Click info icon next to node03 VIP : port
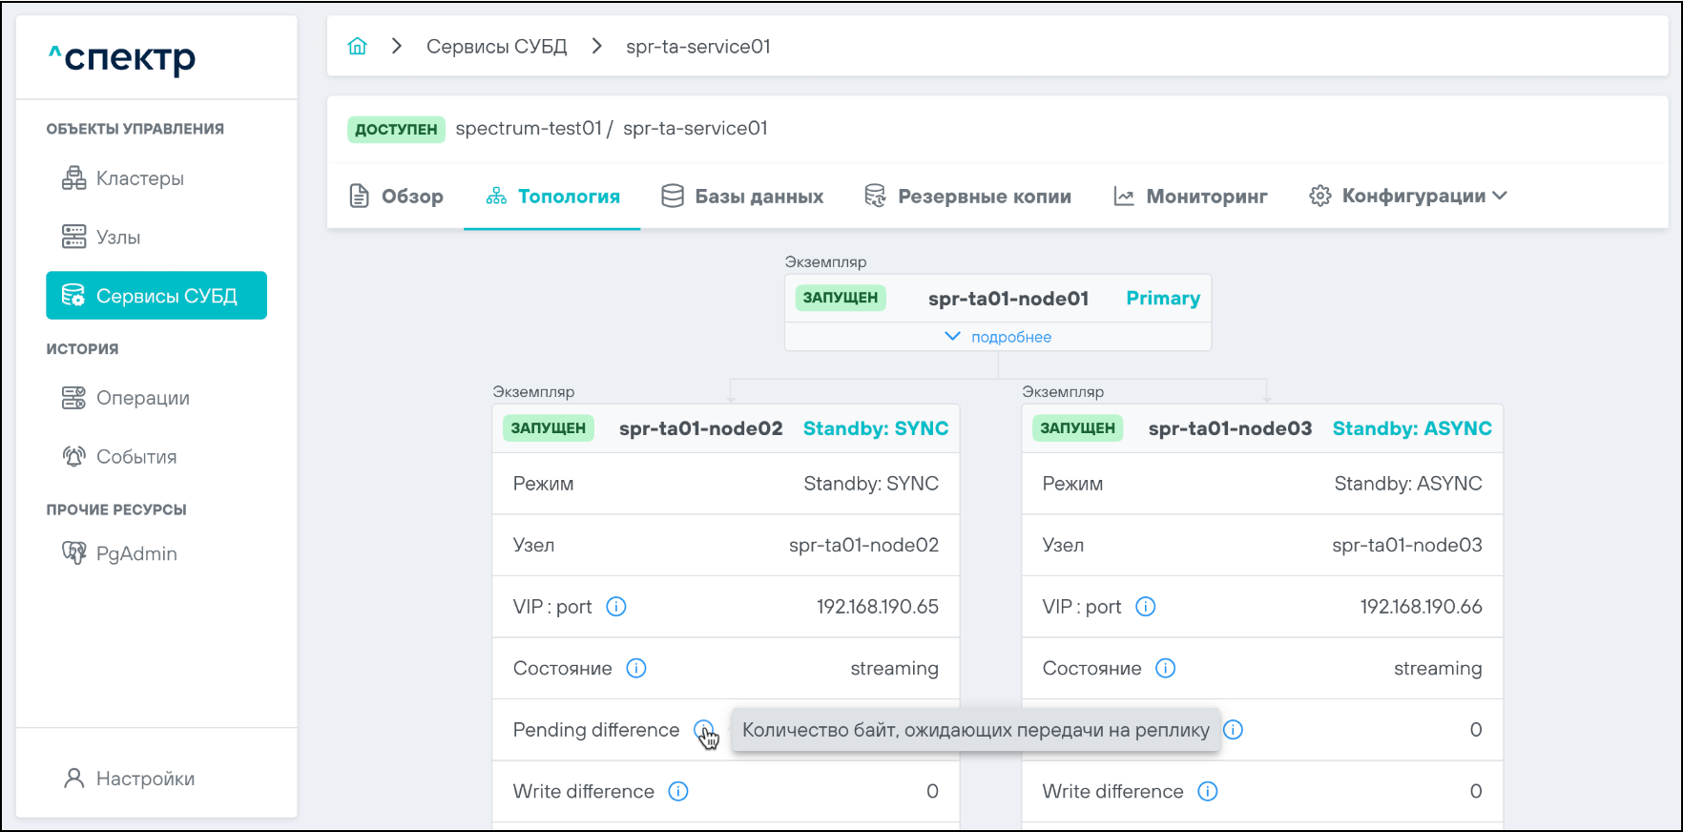Image resolution: width=1683 pixels, height=832 pixels. pos(1146,607)
